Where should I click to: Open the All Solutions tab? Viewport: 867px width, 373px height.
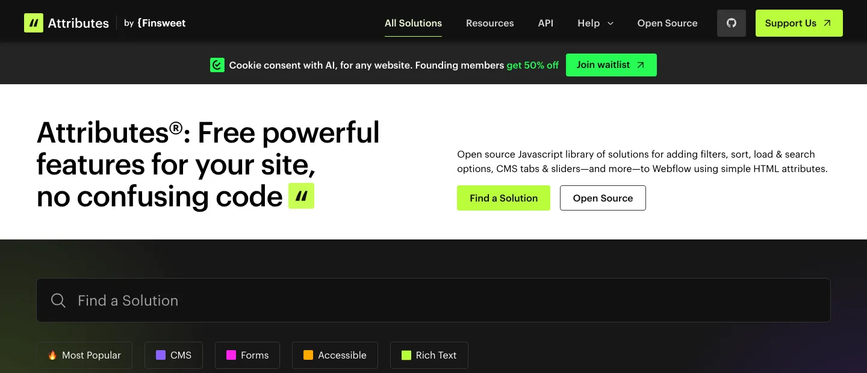(x=413, y=23)
